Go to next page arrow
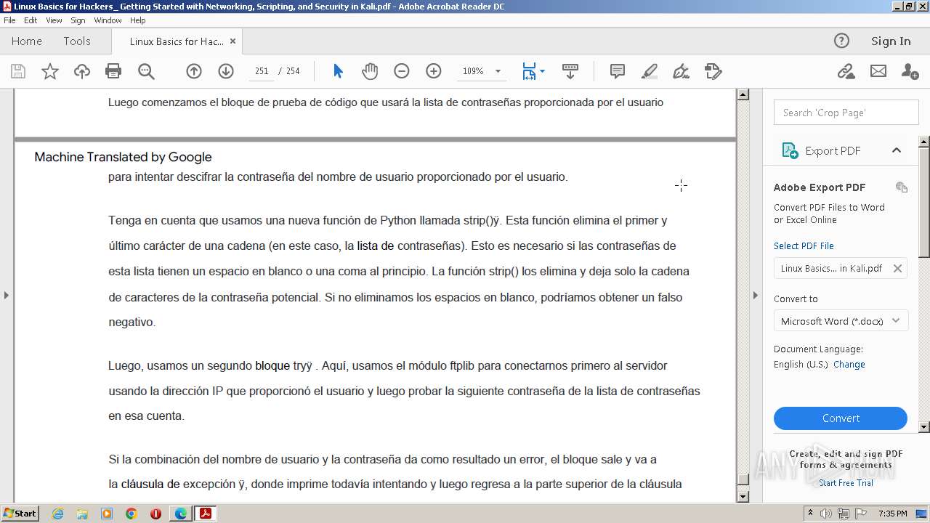Image resolution: width=930 pixels, height=523 pixels. [226, 71]
